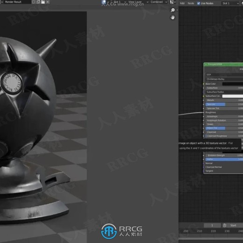Click frame 230 on the timeline ruler
The width and height of the screenshot is (243, 243).
coord(227,231)
